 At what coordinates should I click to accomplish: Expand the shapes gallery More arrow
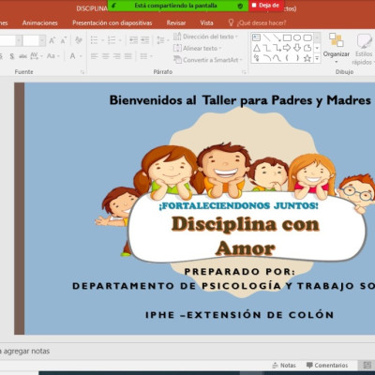(317, 58)
